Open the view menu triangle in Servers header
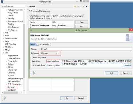This screenshot has width=133, height=104. pyautogui.click(x=86, y=6)
